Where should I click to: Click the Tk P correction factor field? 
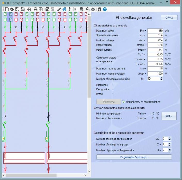155,54
